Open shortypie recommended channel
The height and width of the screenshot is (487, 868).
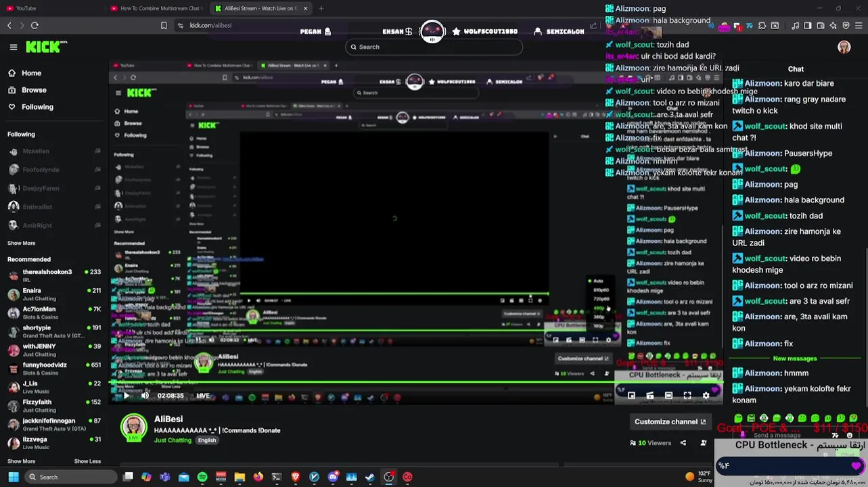click(54, 331)
